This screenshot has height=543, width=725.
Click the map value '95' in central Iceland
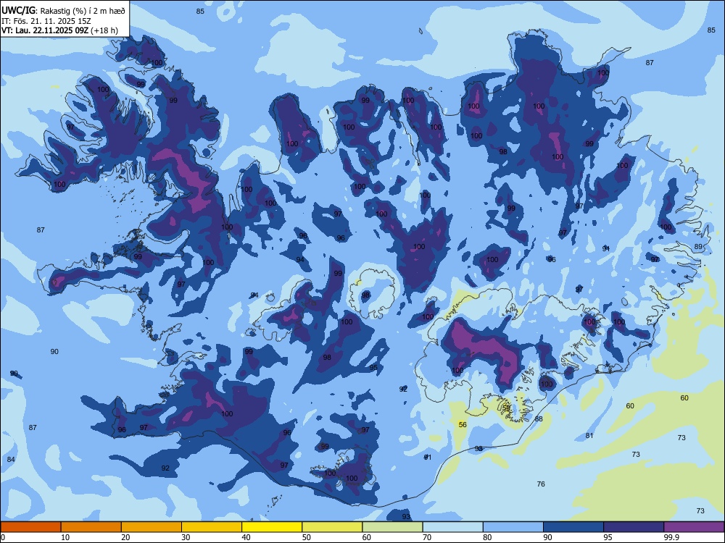click(373, 368)
